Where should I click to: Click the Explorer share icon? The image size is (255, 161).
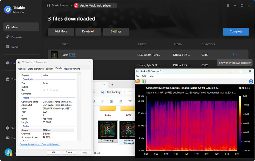[121, 102]
